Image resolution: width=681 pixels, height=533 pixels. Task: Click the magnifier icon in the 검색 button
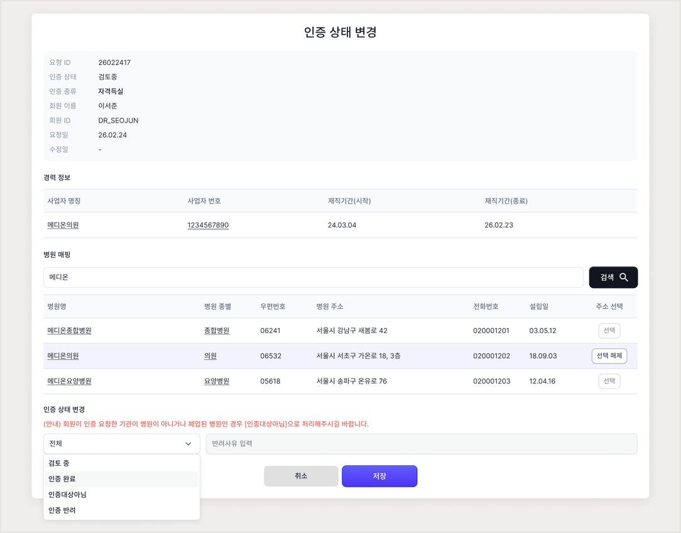click(x=624, y=277)
